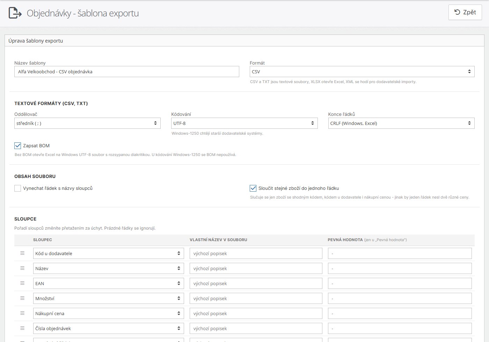
Task: Click the export icon beside the page title
Action: [15, 13]
